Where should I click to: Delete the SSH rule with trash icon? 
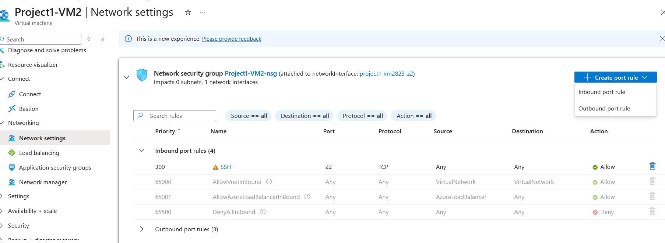[x=652, y=166]
